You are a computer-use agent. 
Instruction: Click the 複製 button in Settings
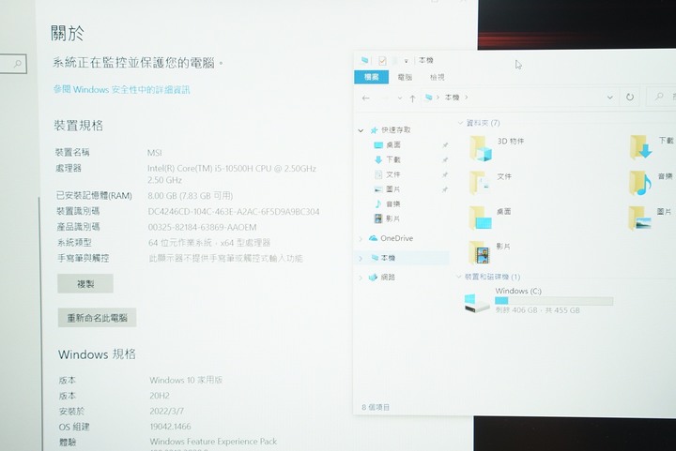(x=85, y=283)
